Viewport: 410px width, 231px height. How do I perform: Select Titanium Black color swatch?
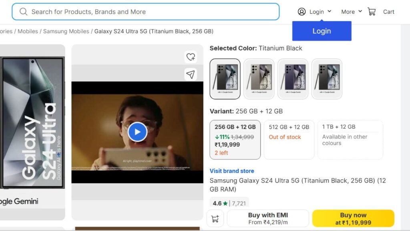coord(225,79)
